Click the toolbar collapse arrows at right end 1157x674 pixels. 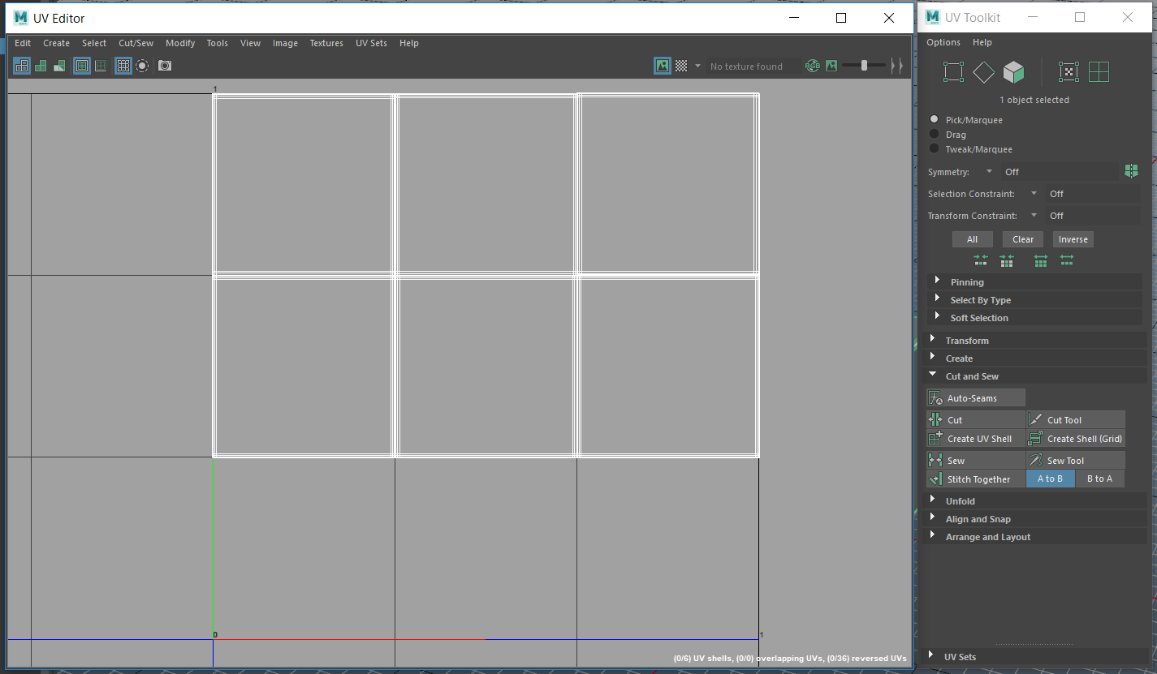point(896,66)
